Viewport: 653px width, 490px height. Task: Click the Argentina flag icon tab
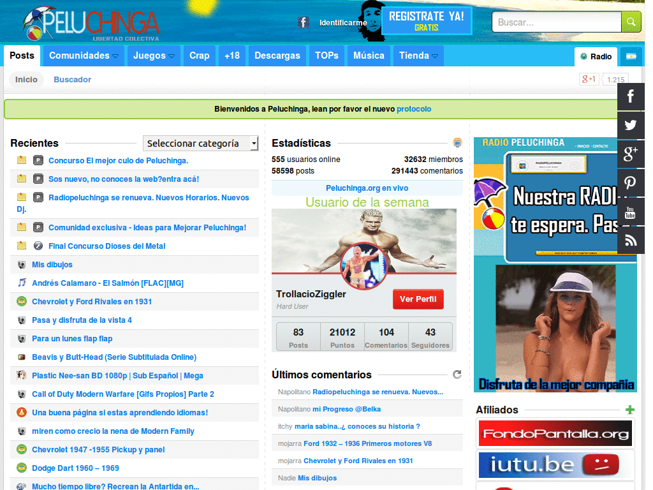[631, 56]
